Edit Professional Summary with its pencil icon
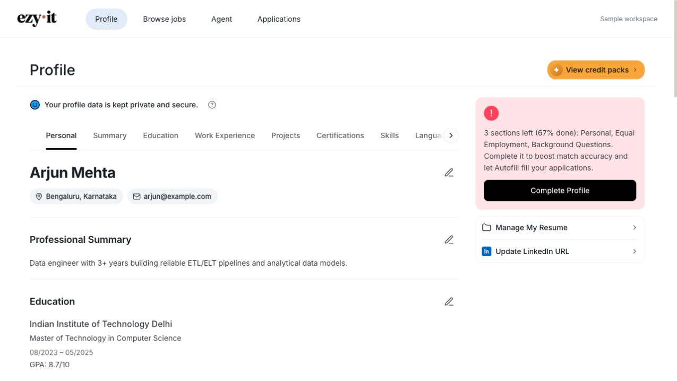Image resolution: width=677 pixels, height=381 pixels. tap(449, 240)
